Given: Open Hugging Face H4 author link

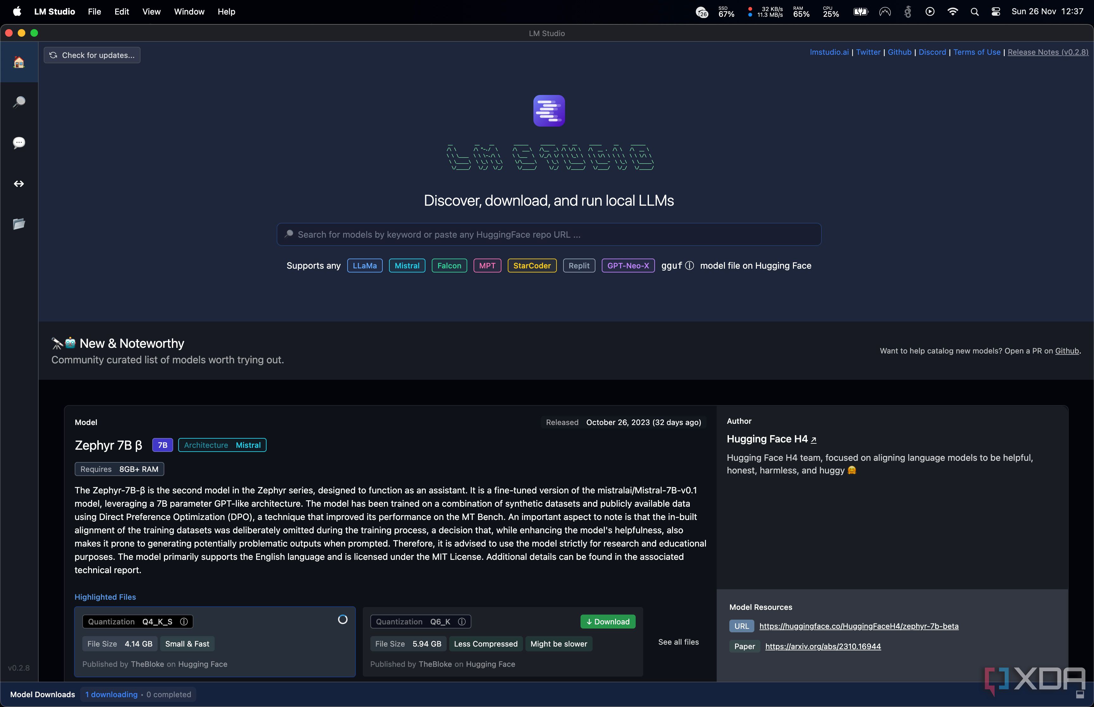Looking at the screenshot, I should (771, 439).
